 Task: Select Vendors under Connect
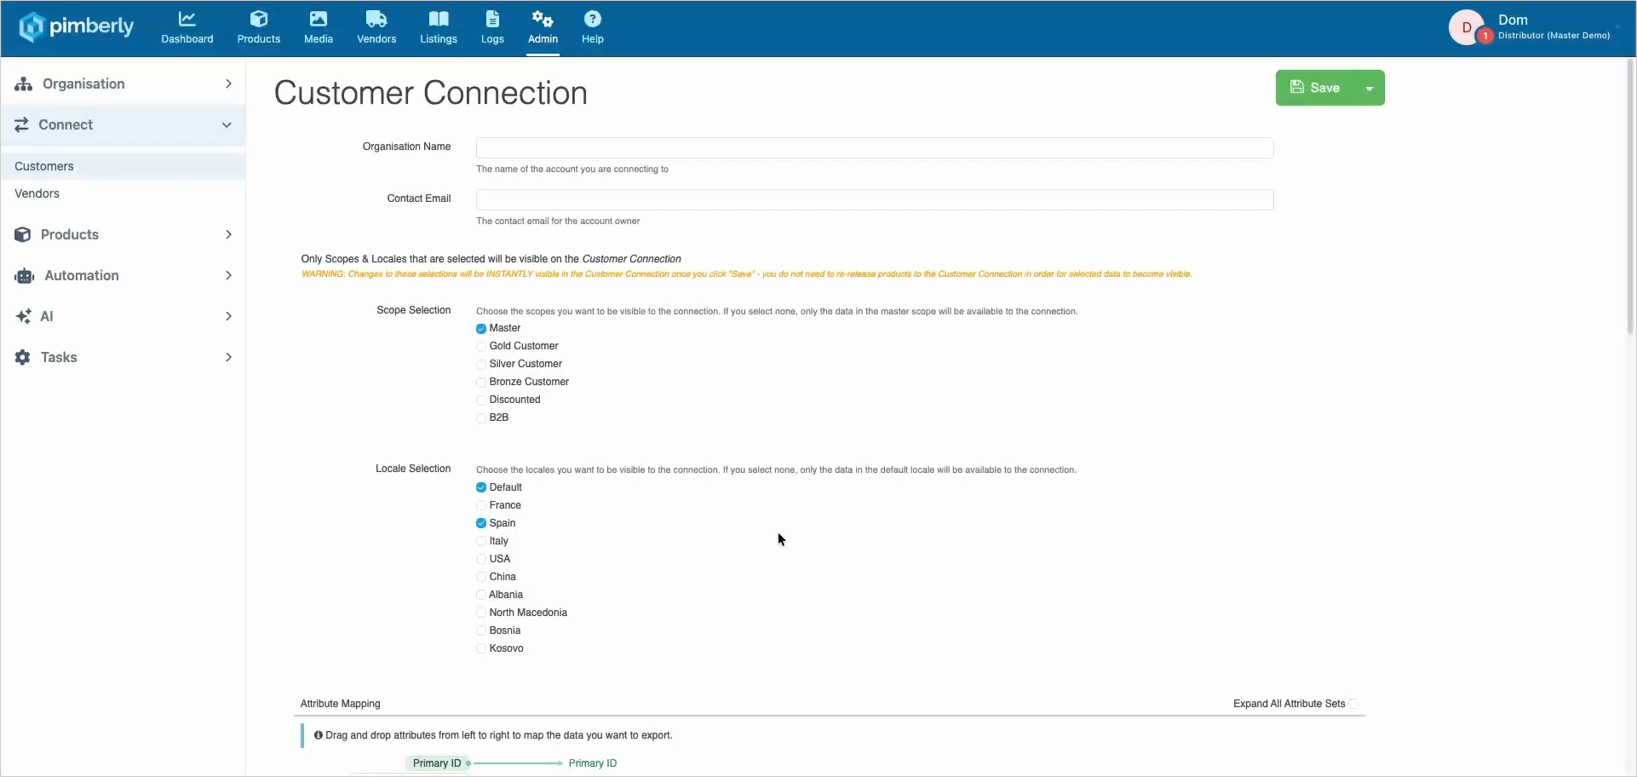(x=37, y=193)
